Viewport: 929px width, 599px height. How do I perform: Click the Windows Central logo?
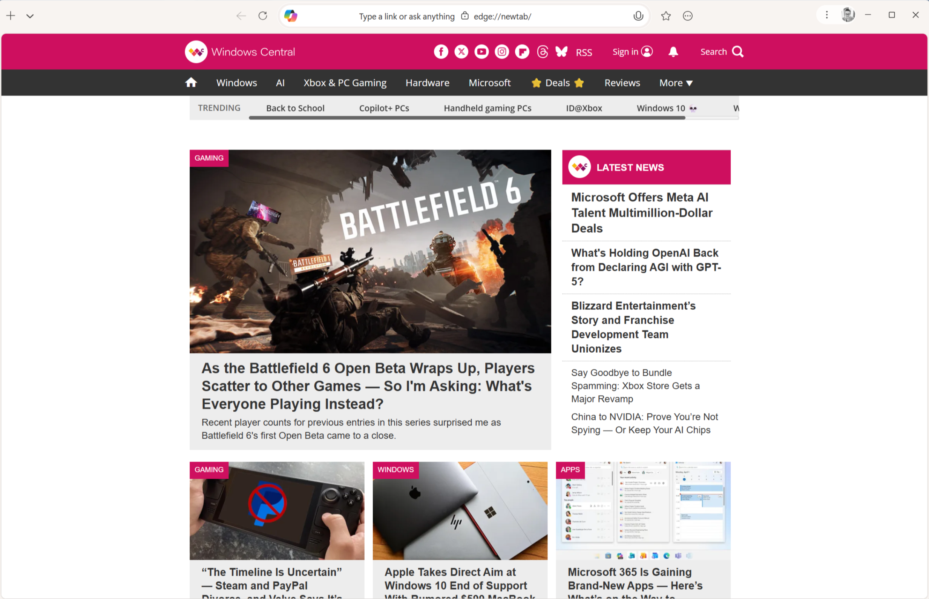pyautogui.click(x=240, y=52)
